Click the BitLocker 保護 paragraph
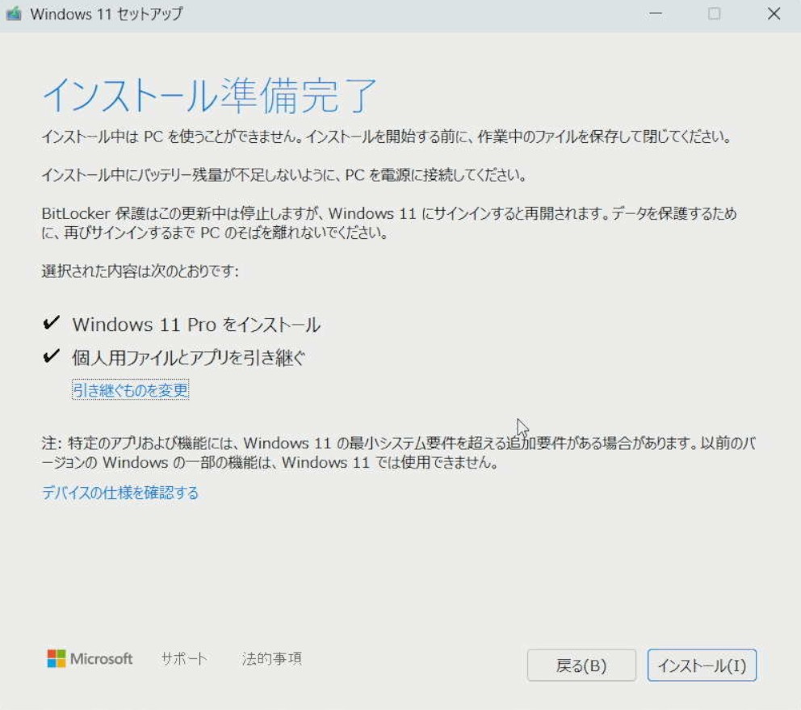Image resolution: width=801 pixels, height=710 pixels. 389,223
